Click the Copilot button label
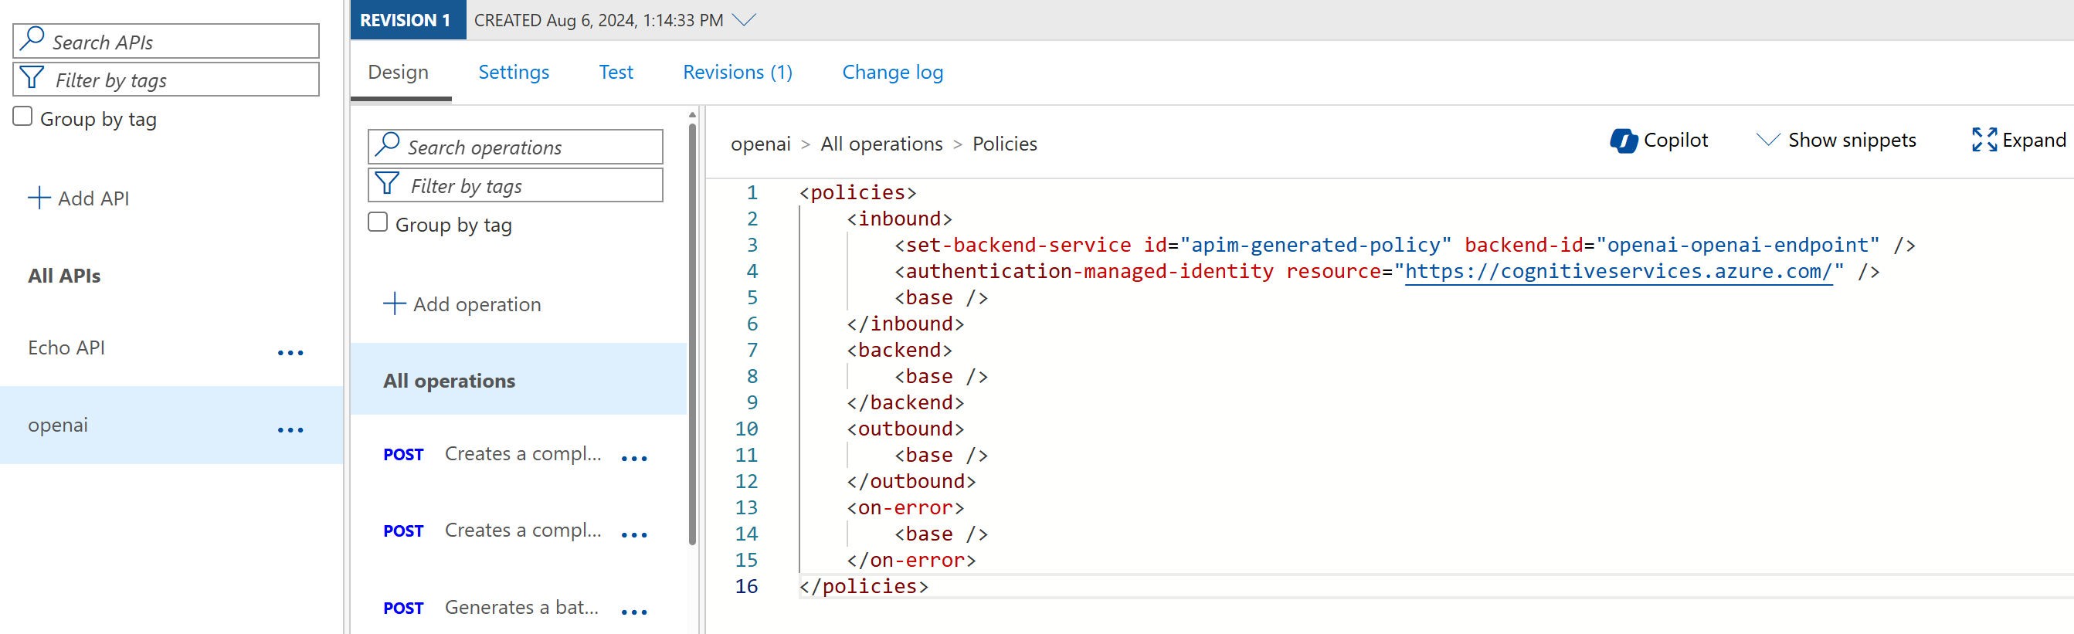The width and height of the screenshot is (2074, 634). [x=1675, y=140]
